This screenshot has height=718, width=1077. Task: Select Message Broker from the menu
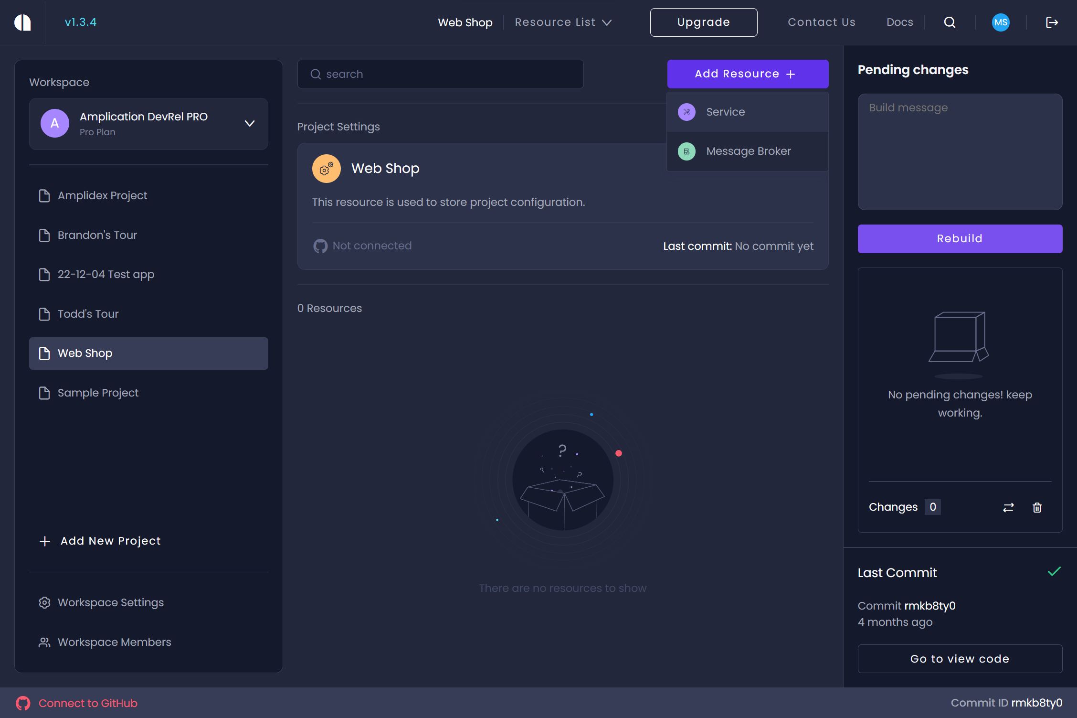748,151
